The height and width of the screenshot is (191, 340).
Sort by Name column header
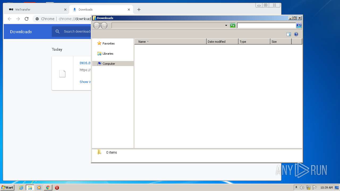[x=171, y=42]
